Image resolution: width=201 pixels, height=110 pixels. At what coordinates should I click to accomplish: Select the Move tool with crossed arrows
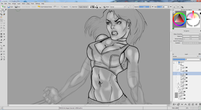pos(4,34)
